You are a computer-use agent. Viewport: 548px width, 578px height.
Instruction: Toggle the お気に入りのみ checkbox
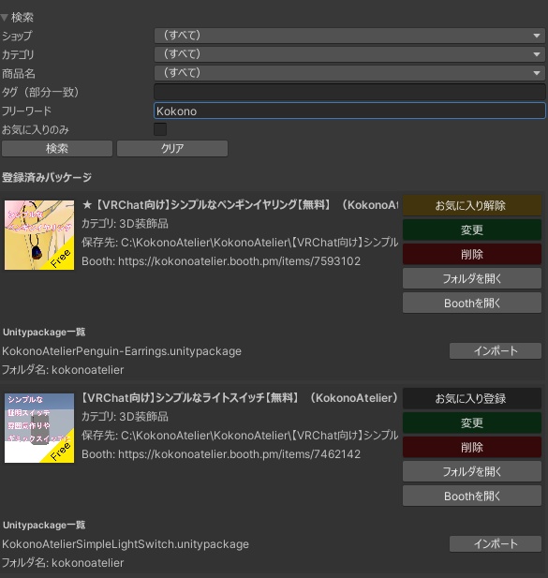click(160, 129)
